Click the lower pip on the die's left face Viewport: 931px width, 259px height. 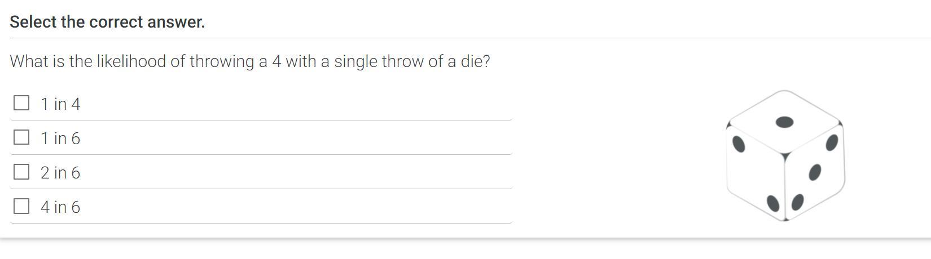[774, 202]
